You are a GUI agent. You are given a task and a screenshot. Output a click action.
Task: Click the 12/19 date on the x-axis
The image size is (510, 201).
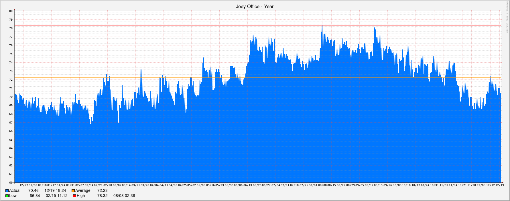pyautogui.click(x=499, y=185)
